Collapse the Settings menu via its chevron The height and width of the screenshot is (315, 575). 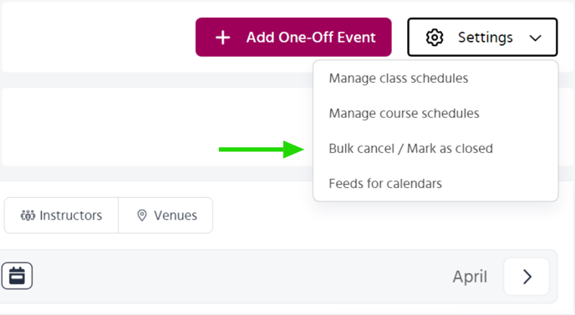[x=536, y=38]
